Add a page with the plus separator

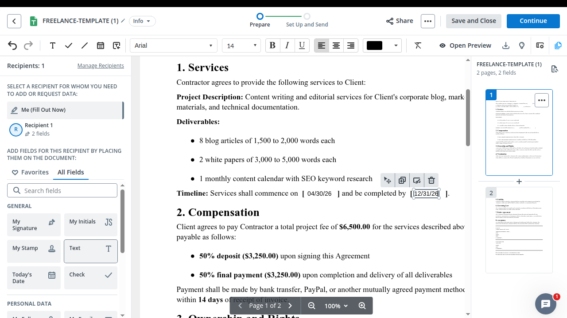[x=519, y=182]
